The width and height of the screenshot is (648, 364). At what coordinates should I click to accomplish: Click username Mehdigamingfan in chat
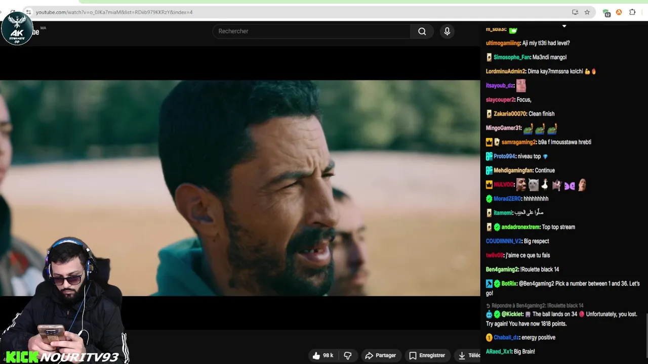(x=513, y=170)
